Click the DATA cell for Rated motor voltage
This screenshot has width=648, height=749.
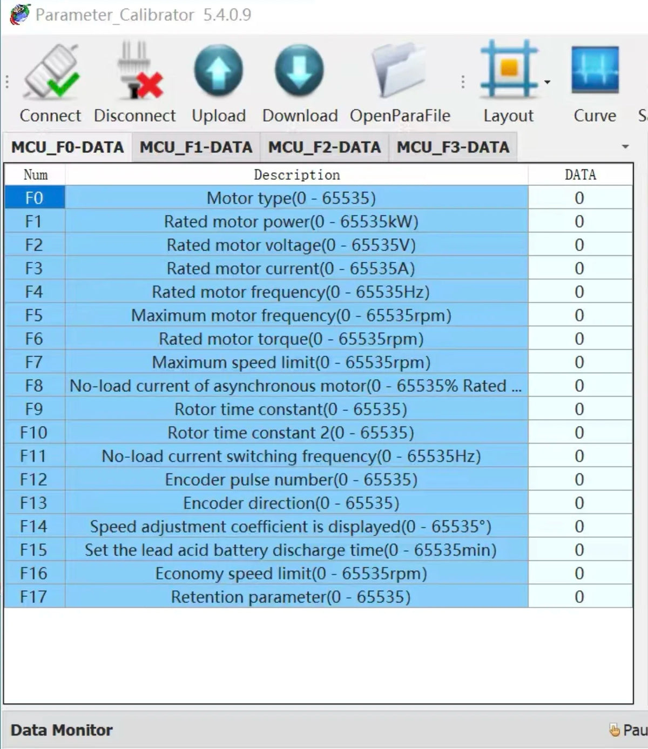[x=580, y=245]
